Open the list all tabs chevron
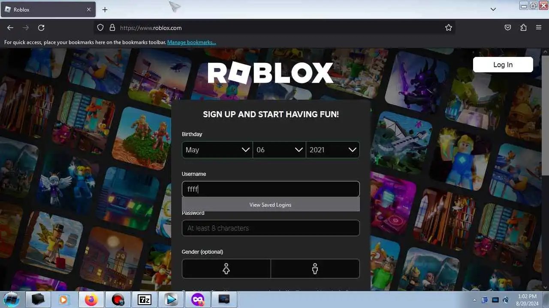 tap(493, 9)
